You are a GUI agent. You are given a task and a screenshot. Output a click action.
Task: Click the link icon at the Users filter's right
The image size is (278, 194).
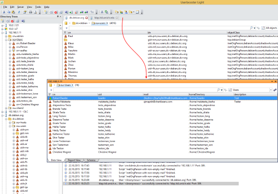[275, 90]
